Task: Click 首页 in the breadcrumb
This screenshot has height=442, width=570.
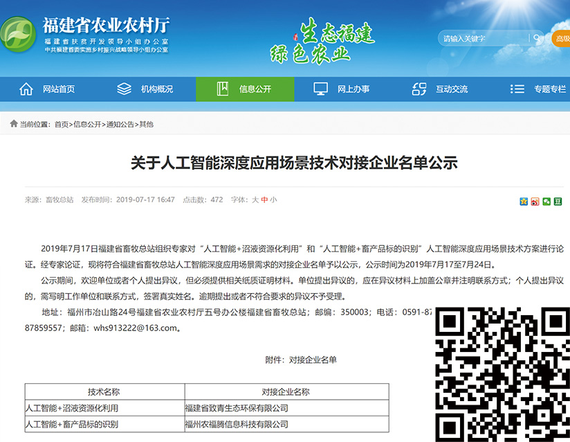Action: (x=62, y=125)
